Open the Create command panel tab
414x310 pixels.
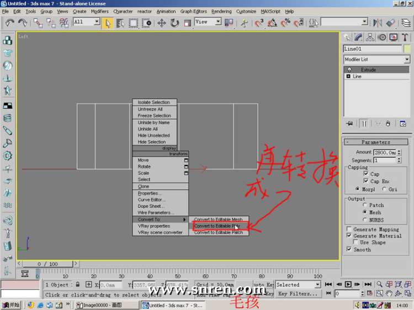(347, 37)
